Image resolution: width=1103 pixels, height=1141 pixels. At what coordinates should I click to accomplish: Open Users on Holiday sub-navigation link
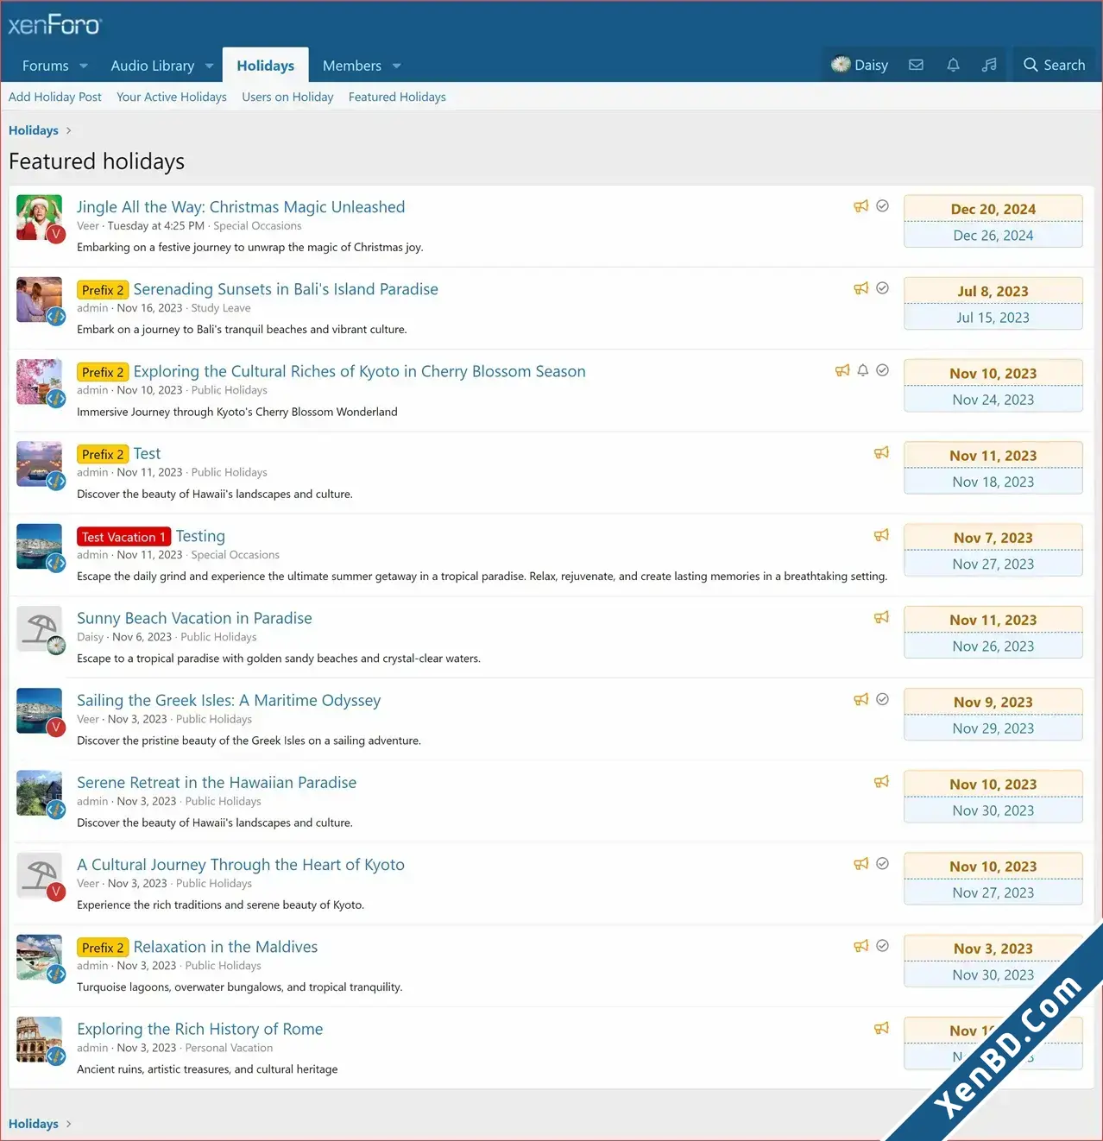coord(287,97)
